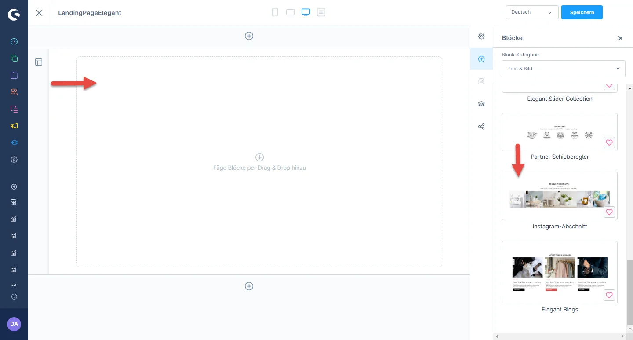Open the Deutsch language dropdown
The width and height of the screenshot is (633, 340).
(532, 12)
